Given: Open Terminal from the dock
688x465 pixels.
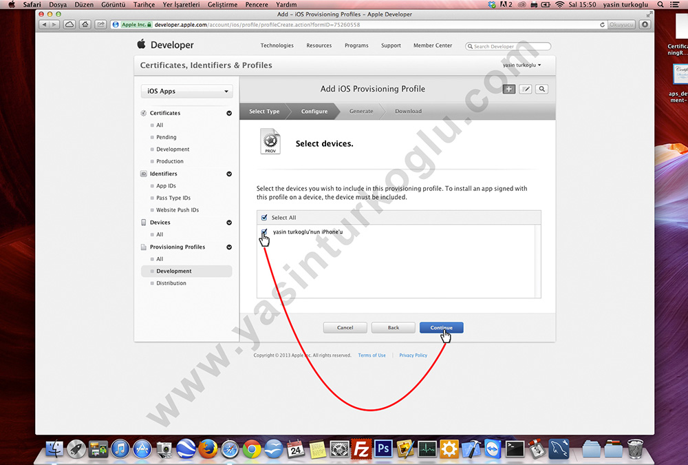Looking at the screenshot, I should coord(515,449).
